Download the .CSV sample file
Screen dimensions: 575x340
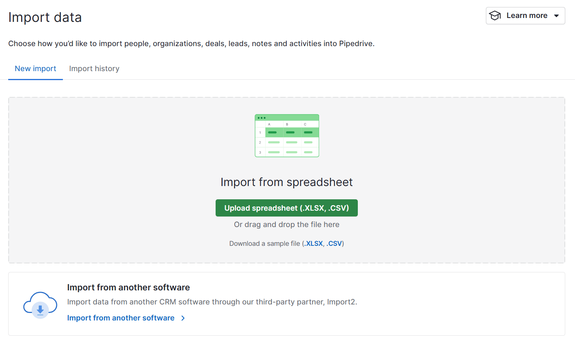coord(334,243)
